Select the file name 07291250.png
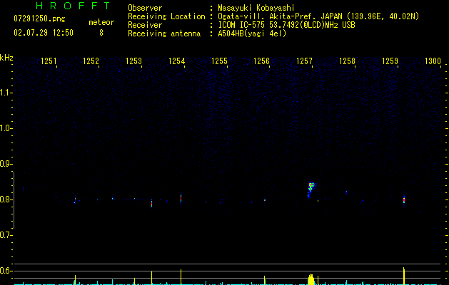 coord(39,19)
